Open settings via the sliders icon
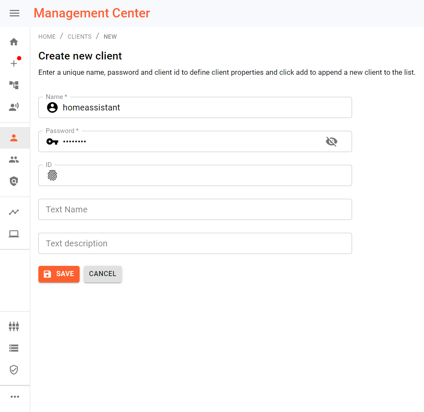Image resolution: width=424 pixels, height=412 pixels. [x=14, y=326]
